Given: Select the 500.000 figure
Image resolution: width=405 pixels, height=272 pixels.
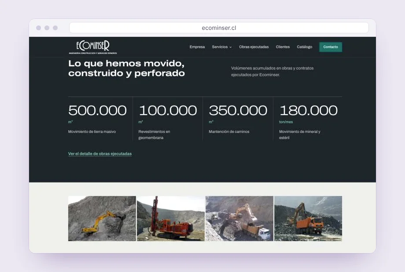Looking at the screenshot, I should [97, 111].
